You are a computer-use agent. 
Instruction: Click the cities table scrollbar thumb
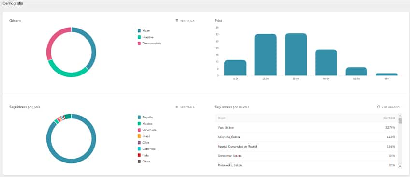tap(400, 120)
